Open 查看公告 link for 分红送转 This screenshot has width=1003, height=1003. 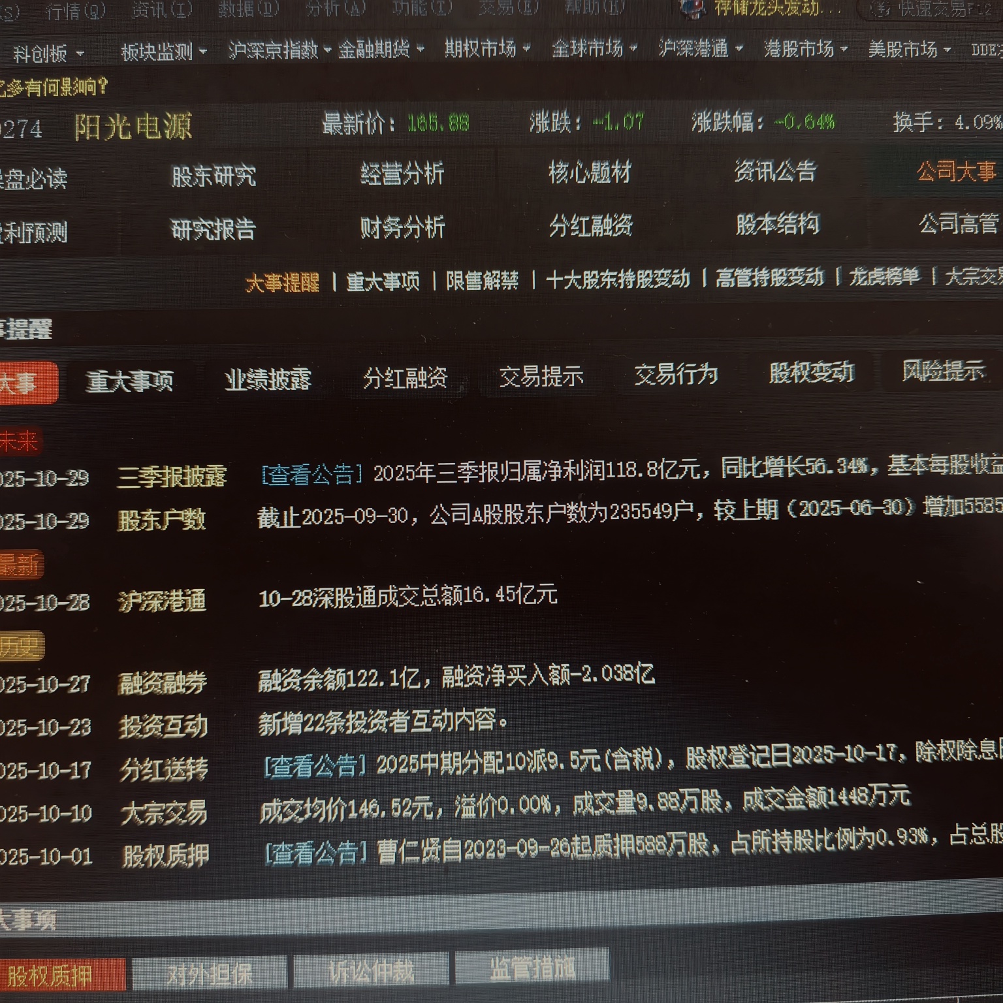pos(315,765)
